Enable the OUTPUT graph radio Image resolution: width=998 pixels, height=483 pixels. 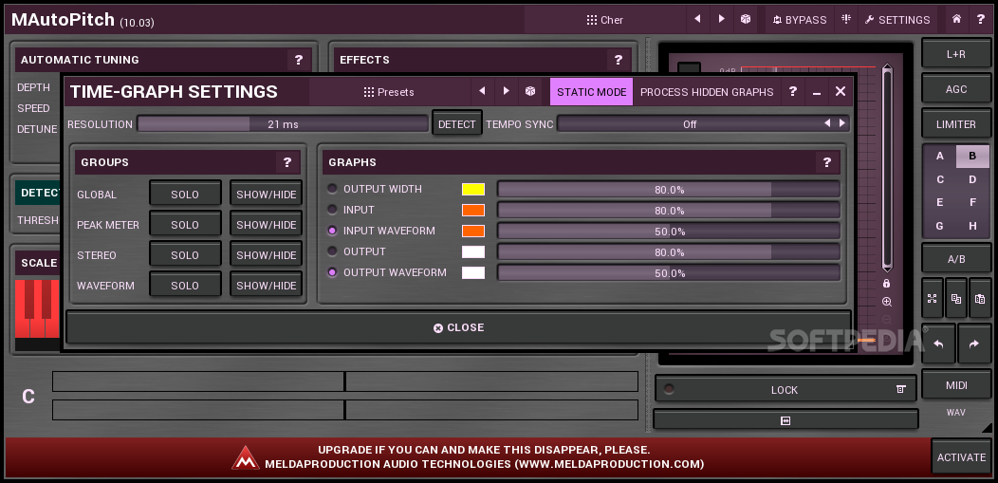[332, 251]
